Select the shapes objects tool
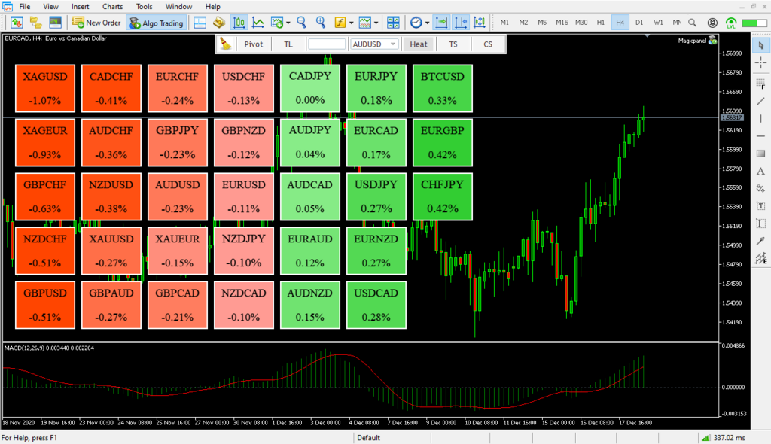 (760, 188)
